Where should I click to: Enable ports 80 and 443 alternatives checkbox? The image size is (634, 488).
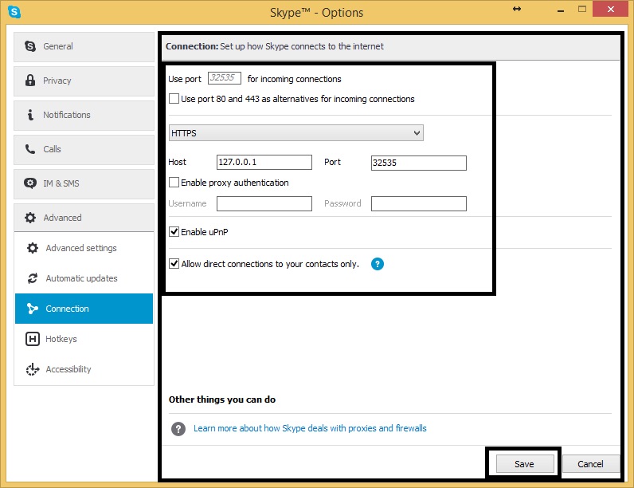[174, 99]
